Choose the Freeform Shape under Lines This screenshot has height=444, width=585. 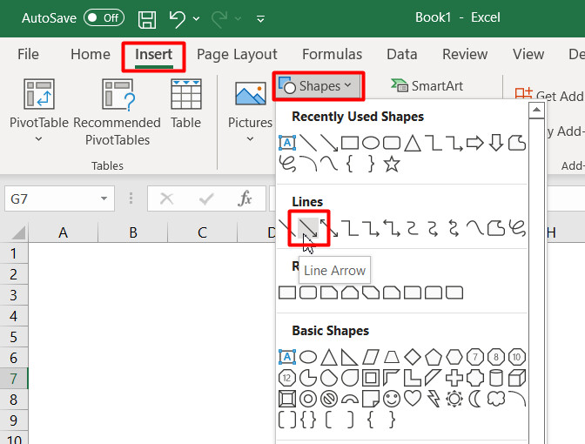(496, 228)
